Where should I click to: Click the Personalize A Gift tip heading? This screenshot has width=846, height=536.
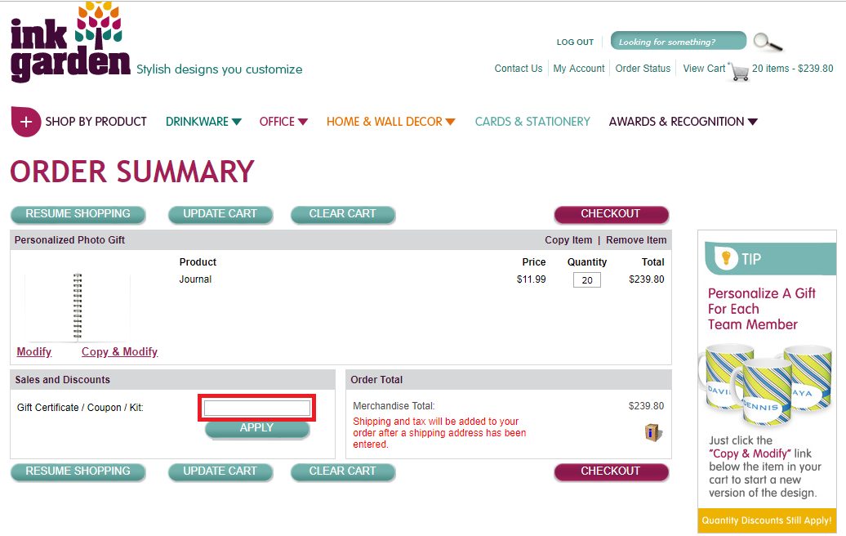point(761,309)
